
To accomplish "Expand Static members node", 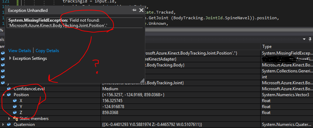I will coord(9,119).
